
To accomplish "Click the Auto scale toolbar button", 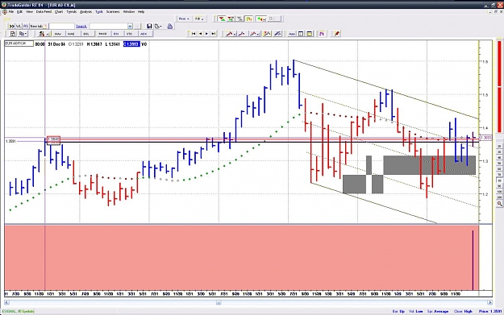I will 292,34.
